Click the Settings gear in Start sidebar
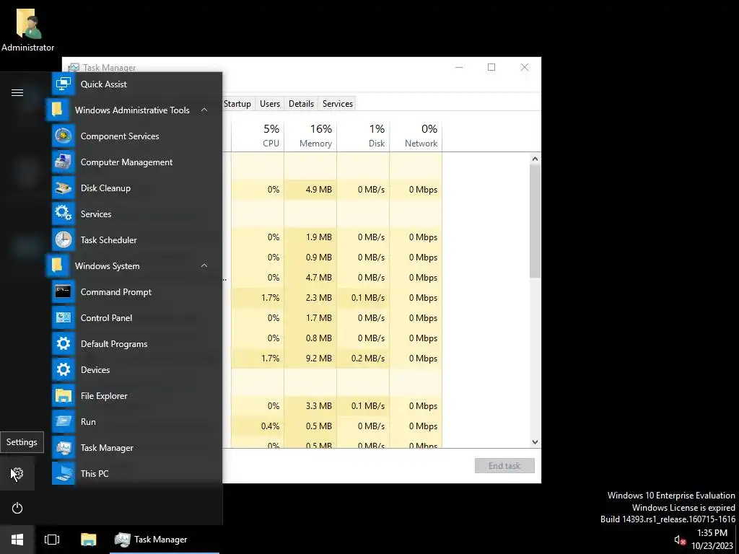 (x=17, y=473)
